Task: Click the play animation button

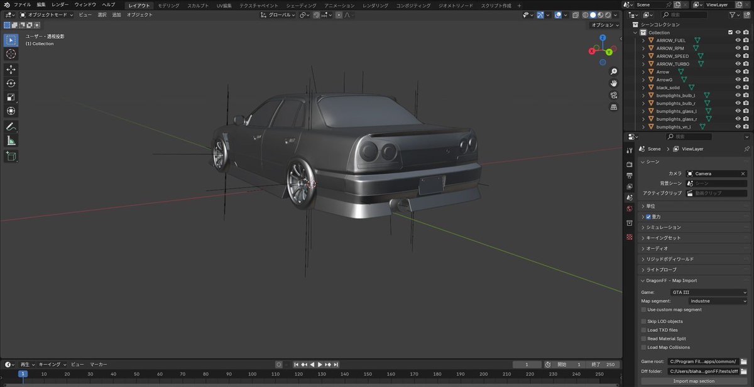Action: coord(320,364)
